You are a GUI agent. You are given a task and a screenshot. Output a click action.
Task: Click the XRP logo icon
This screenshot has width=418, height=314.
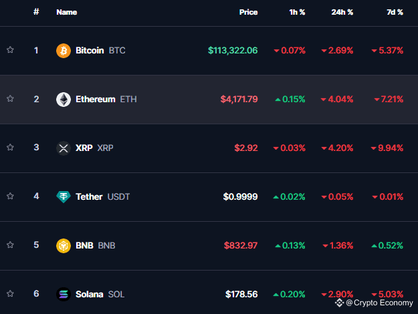coord(64,148)
